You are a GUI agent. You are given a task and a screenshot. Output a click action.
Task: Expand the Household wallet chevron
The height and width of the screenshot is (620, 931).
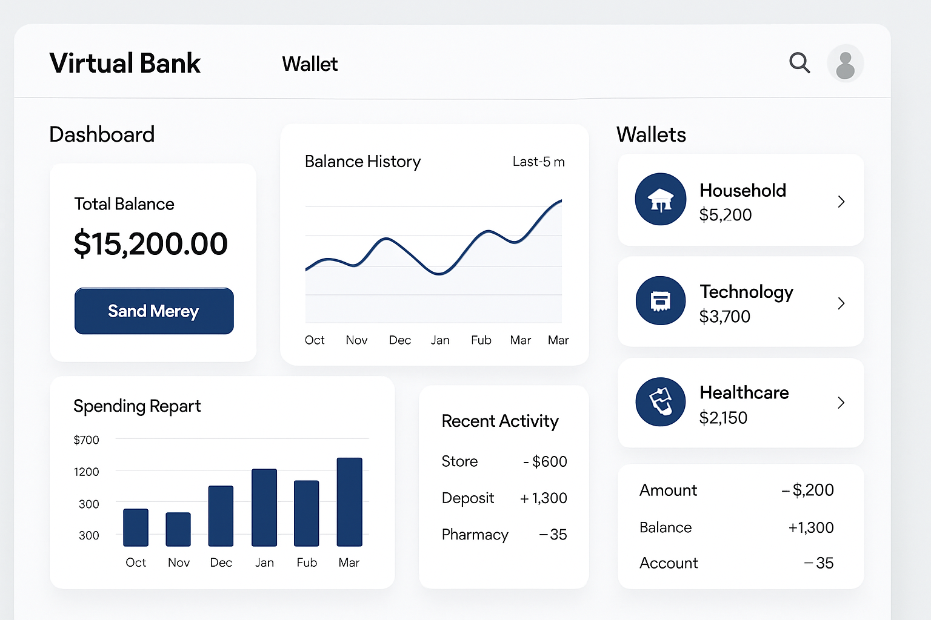point(841,202)
